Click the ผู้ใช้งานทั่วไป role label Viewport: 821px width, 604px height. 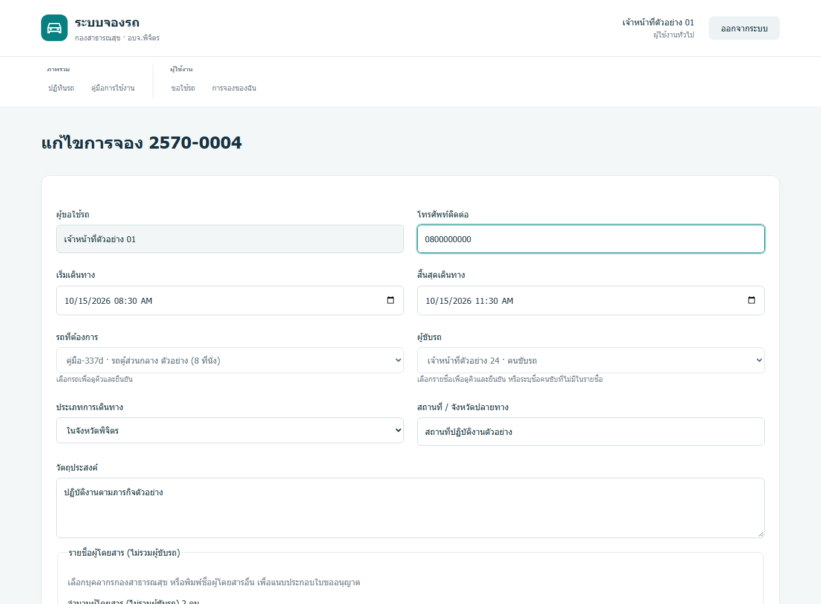pyautogui.click(x=674, y=35)
